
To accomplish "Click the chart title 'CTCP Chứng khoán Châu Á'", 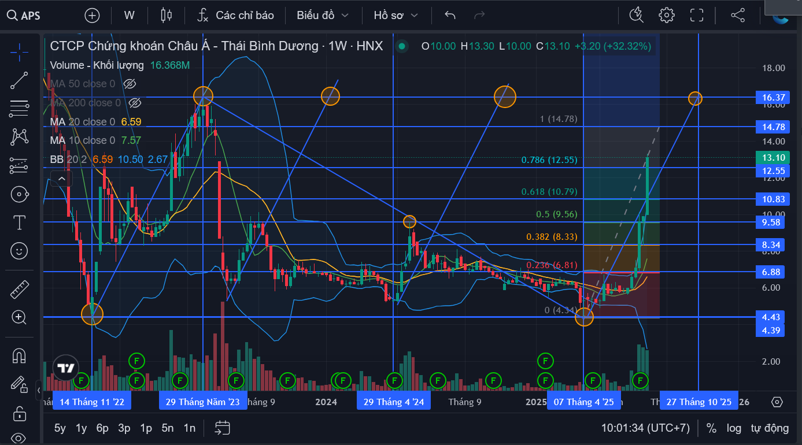I will [129, 46].
